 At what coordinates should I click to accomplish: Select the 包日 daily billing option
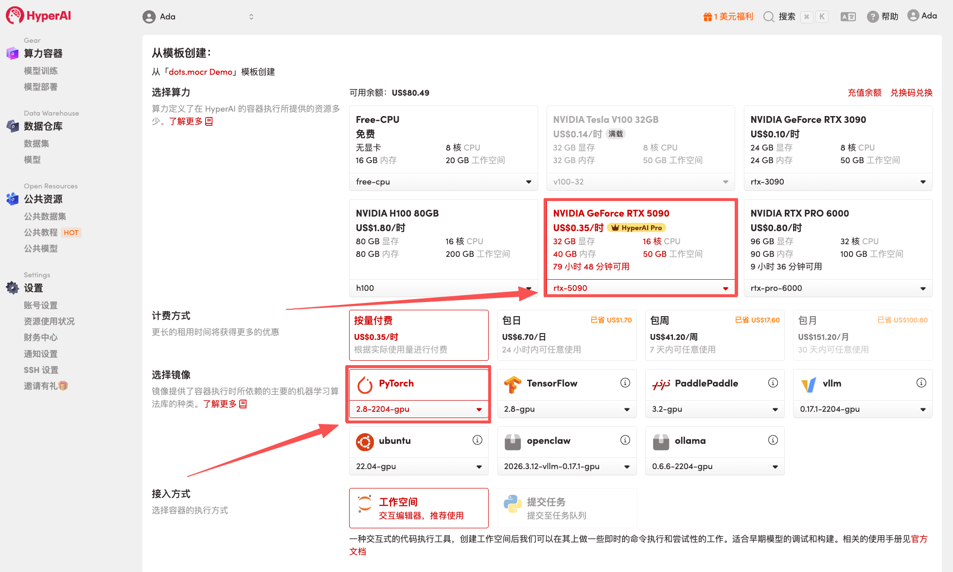point(566,335)
